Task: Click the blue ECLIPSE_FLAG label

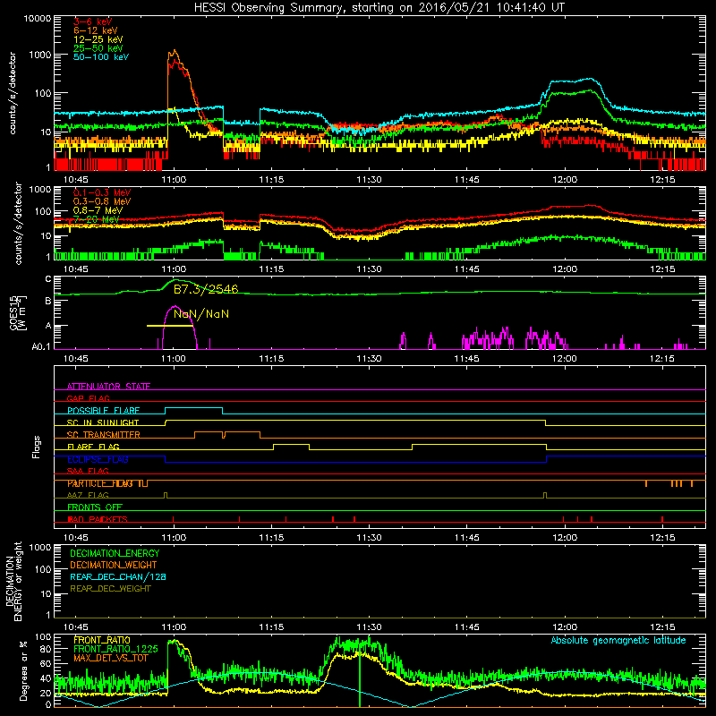Action: click(98, 459)
